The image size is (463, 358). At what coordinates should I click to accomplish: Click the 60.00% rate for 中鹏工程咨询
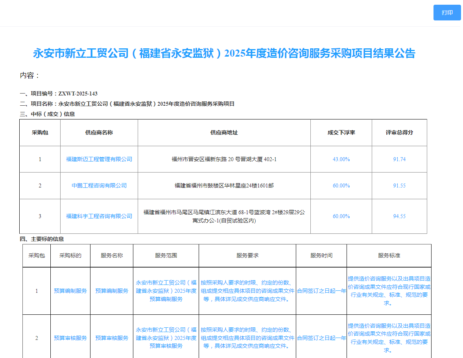pyautogui.click(x=341, y=185)
